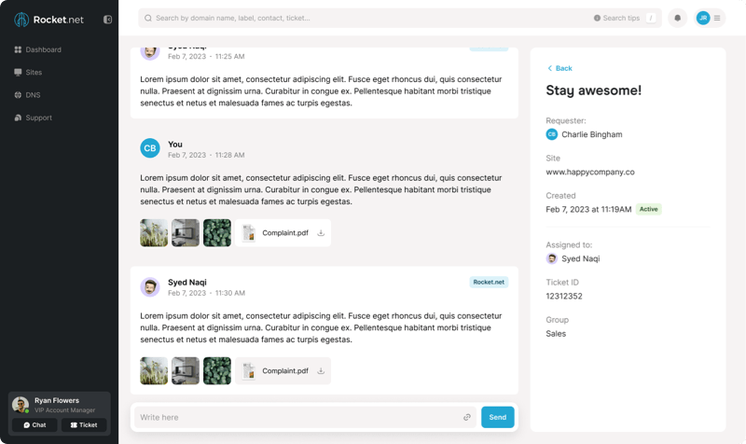Screen dimensions: 746x444
Task: Select requester Charlie Bingham name
Action: tap(592, 134)
